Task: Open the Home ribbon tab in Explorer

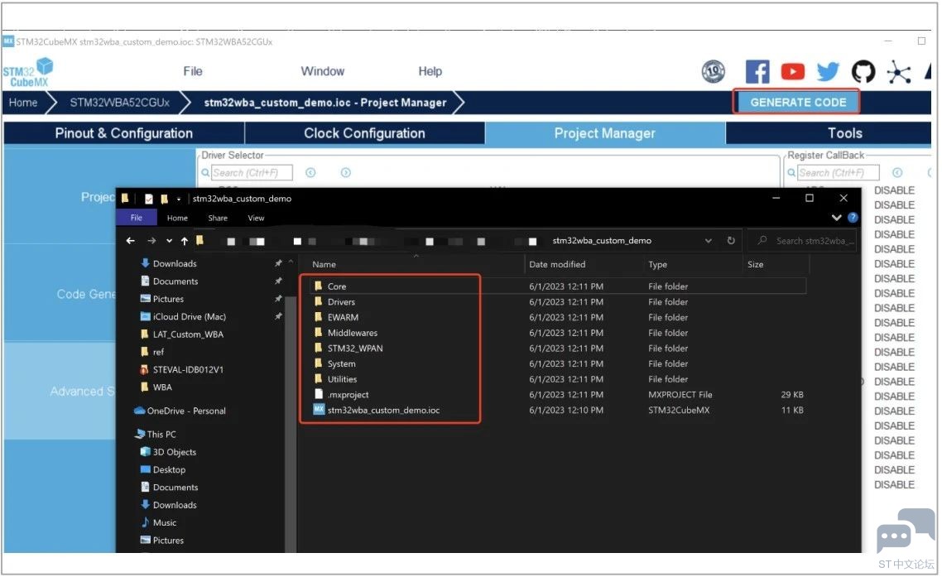Action: point(177,219)
